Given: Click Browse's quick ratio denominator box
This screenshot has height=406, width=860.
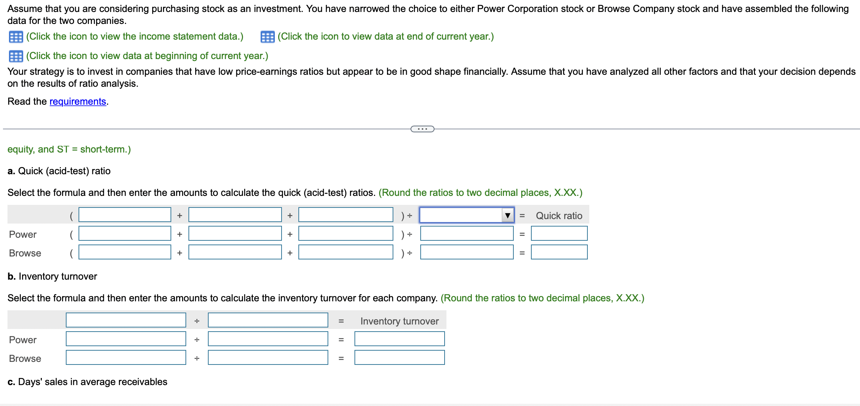Looking at the screenshot, I should tap(467, 252).
